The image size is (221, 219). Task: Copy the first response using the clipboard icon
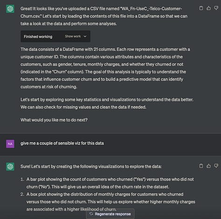point(201,8)
